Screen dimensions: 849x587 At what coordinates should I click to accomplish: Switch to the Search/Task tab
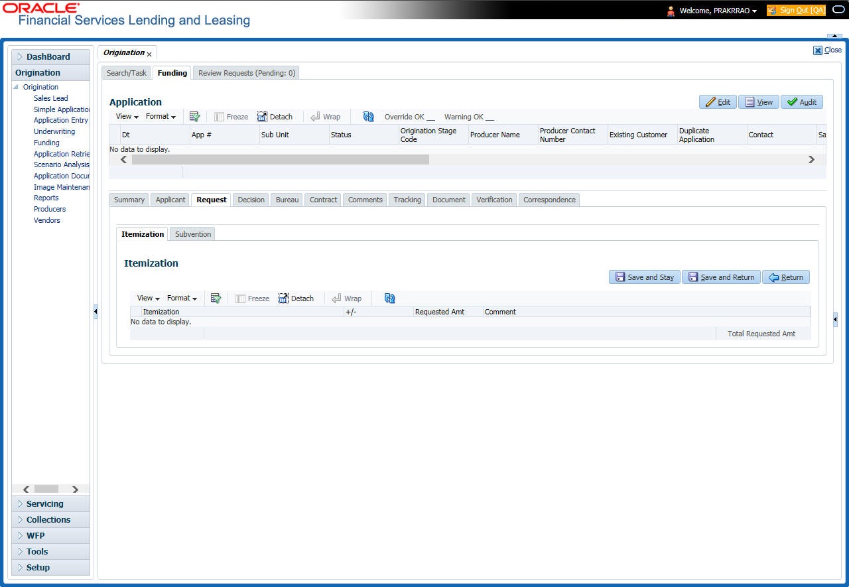[127, 73]
